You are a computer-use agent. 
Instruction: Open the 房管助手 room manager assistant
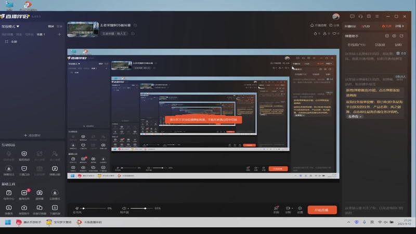pyautogui.click(x=24, y=207)
